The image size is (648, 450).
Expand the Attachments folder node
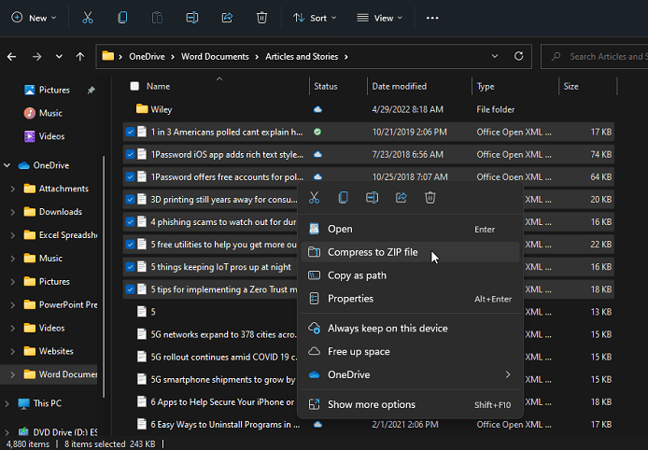coord(13,189)
